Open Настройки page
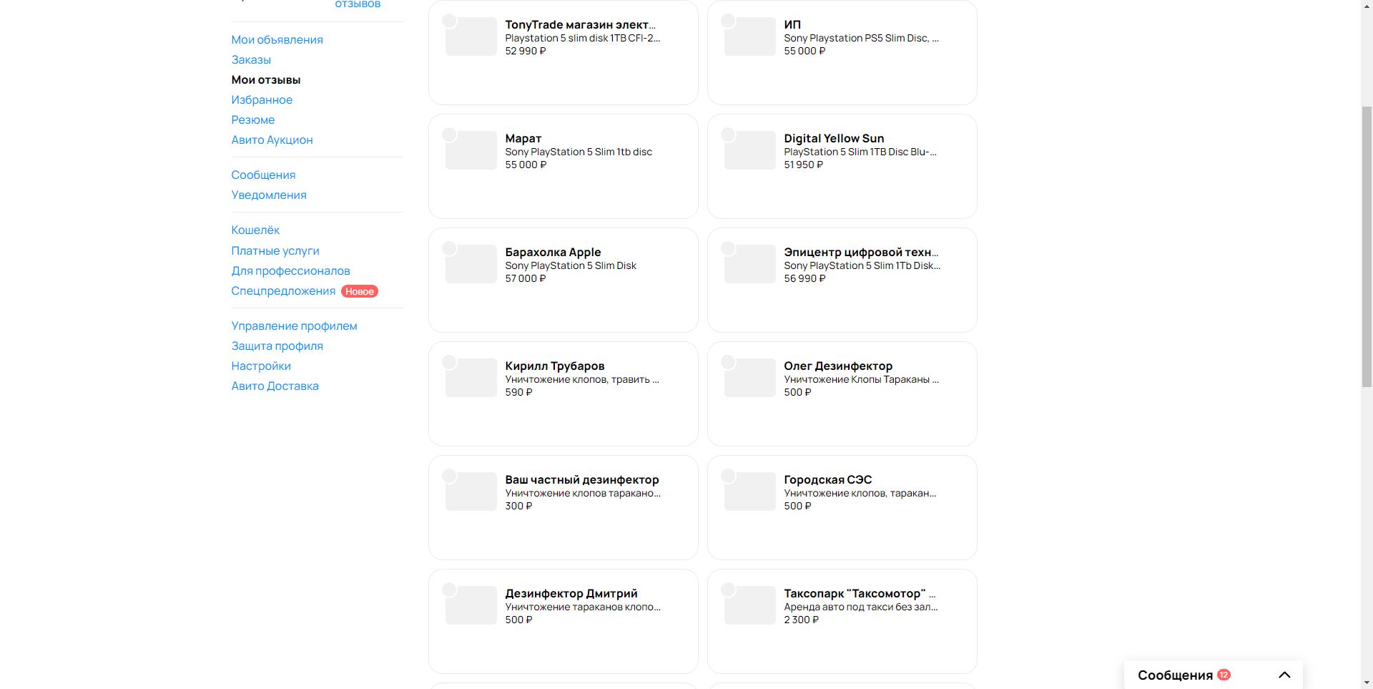The height and width of the screenshot is (689, 1373). pos(261,366)
